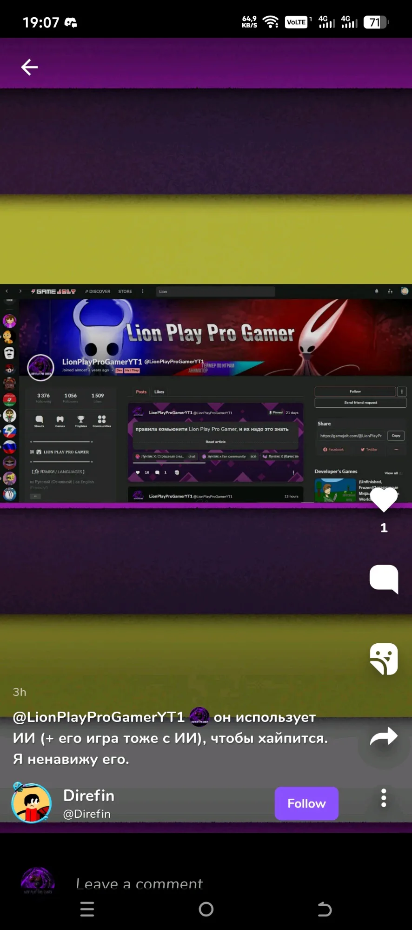Tap the Discord notification icon in status bar
412x930 pixels.
point(71,22)
